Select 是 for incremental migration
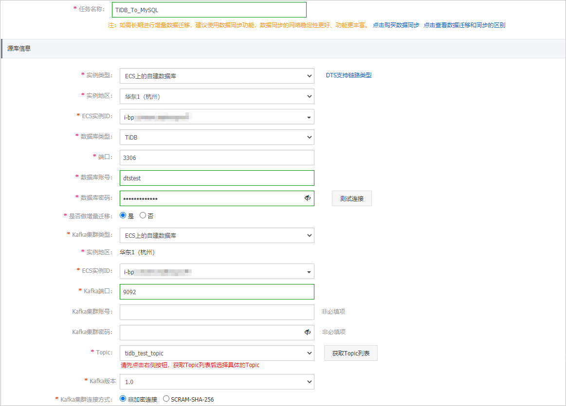 pyautogui.click(x=123, y=215)
